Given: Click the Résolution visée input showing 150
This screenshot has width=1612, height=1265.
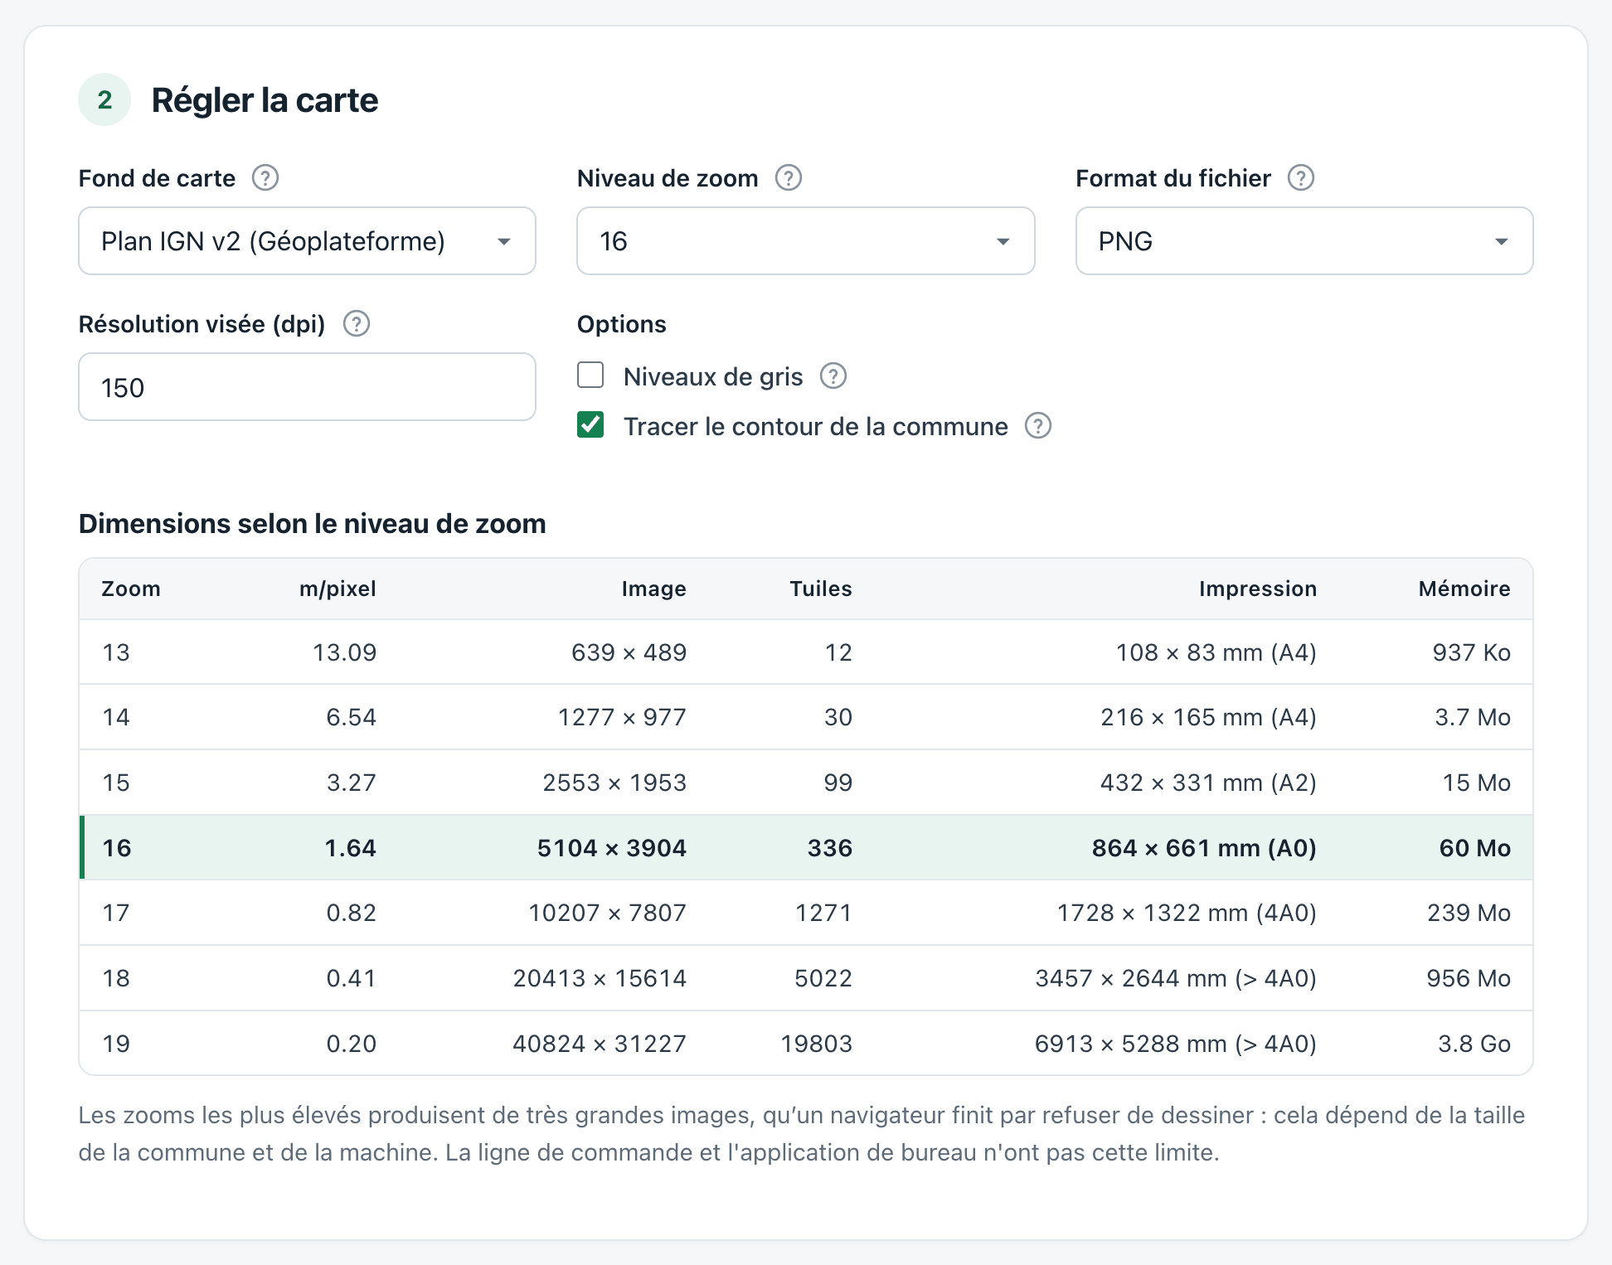Looking at the screenshot, I should click(x=307, y=387).
